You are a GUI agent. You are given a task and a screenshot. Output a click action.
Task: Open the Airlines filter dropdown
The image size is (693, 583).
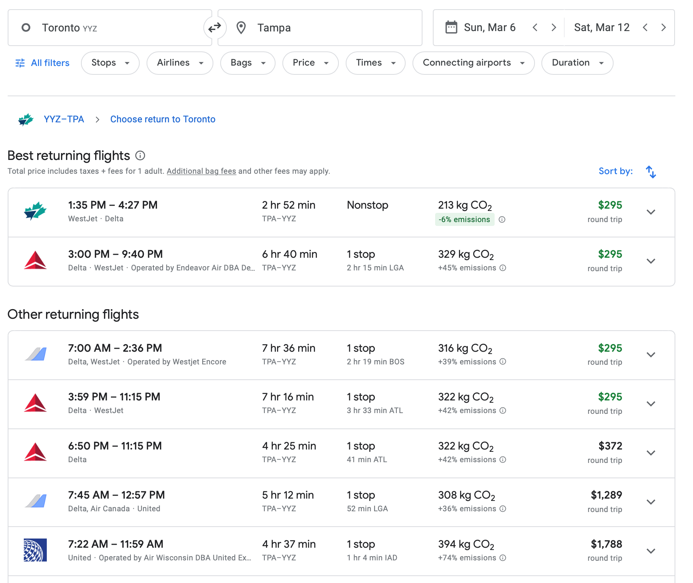tap(180, 63)
